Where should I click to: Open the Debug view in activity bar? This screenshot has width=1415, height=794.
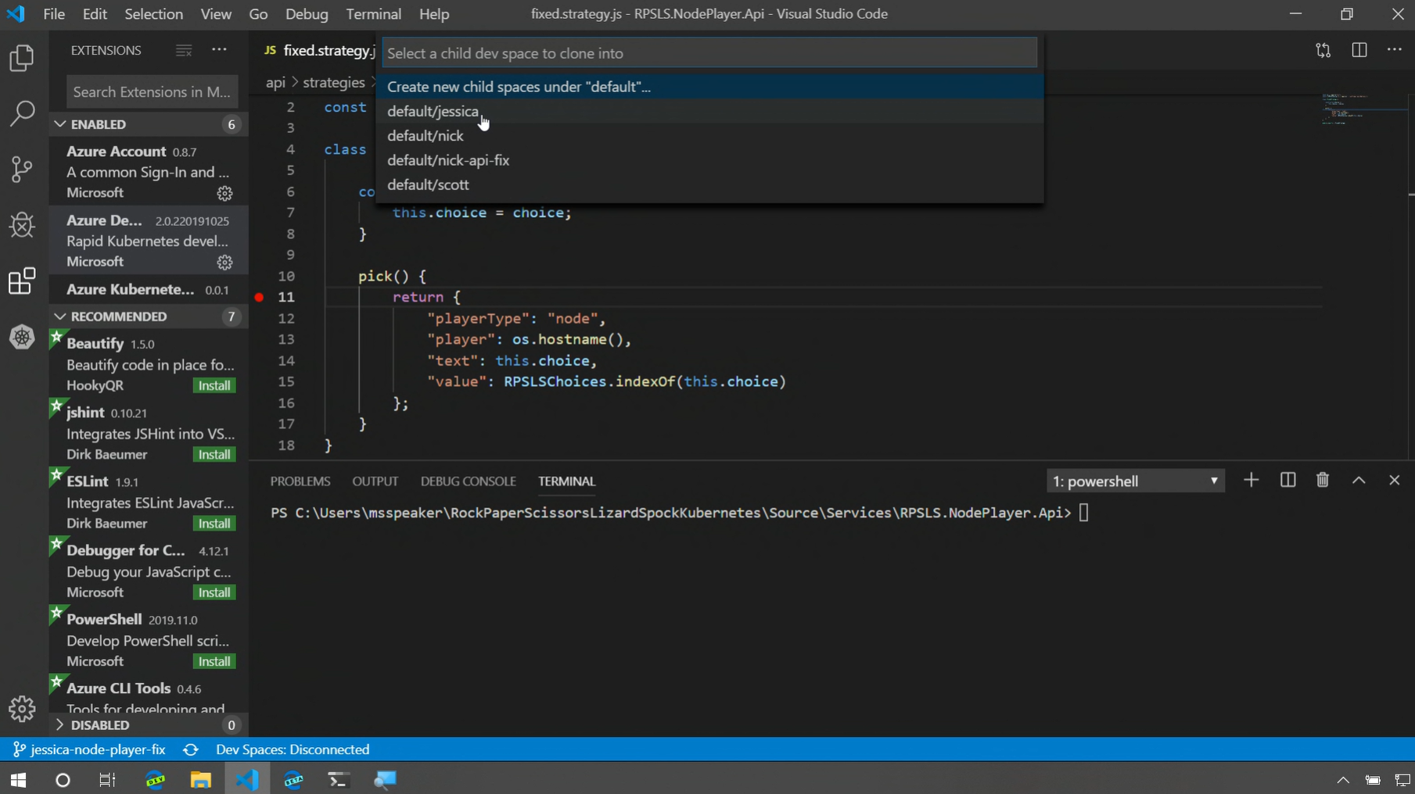(22, 226)
